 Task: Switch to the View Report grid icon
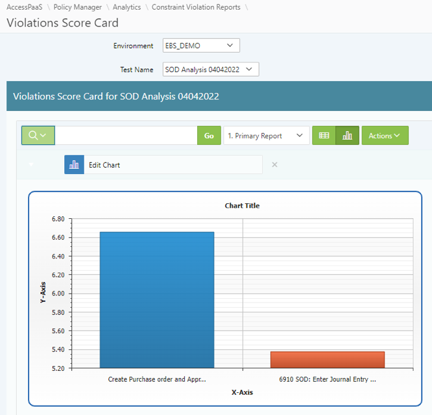tap(324, 136)
